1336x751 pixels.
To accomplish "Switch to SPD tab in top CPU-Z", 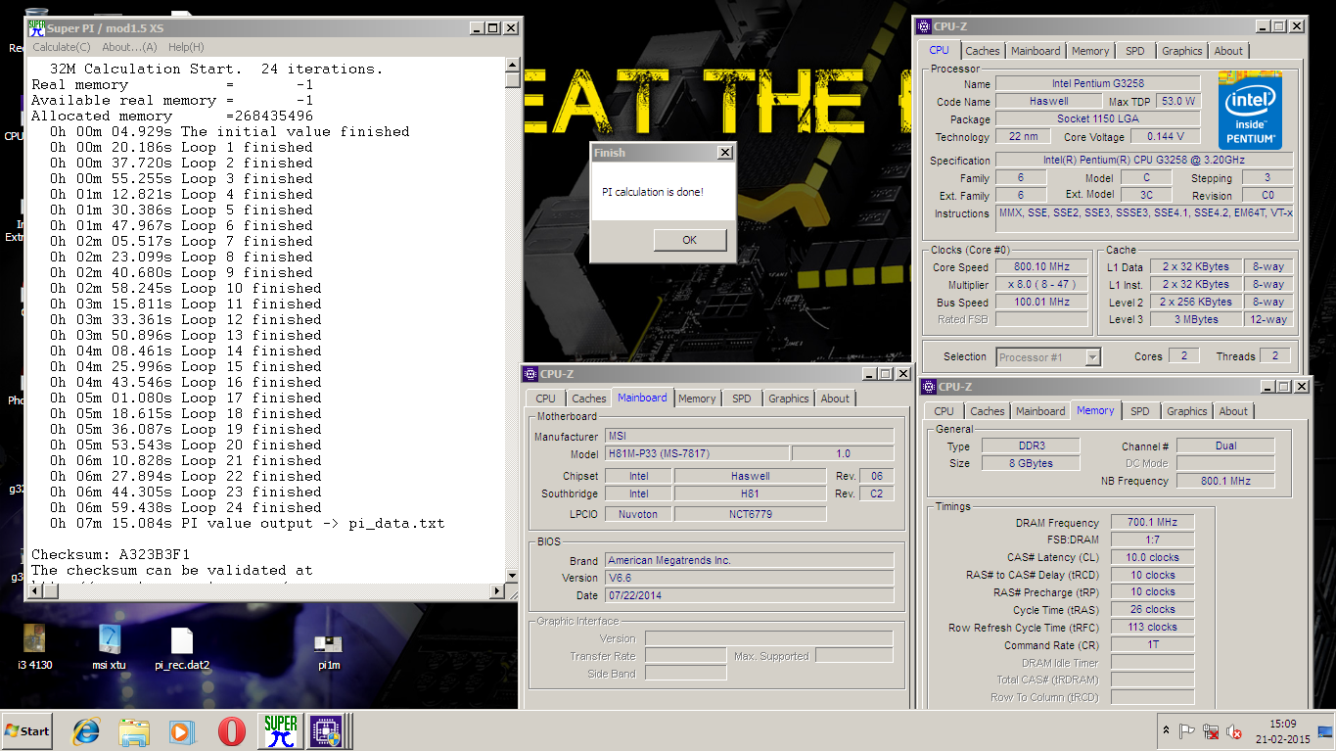I will (x=1134, y=51).
